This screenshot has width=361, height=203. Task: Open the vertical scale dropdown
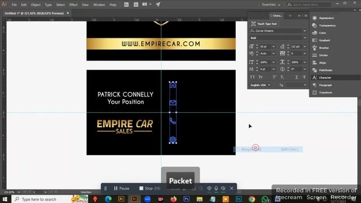pos(274,62)
